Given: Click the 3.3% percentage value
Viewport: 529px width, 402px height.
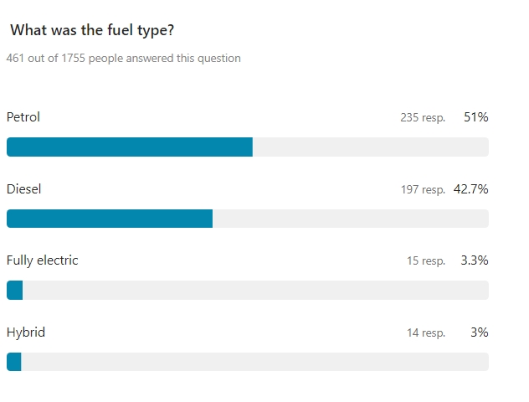Looking at the screenshot, I should [x=475, y=260].
